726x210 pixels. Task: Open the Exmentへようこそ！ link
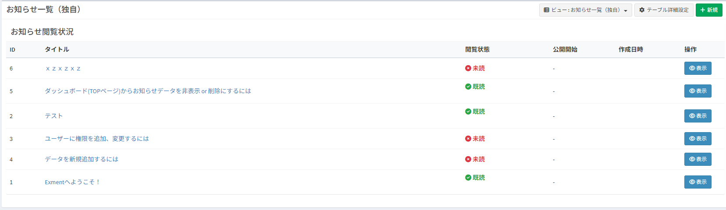point(72,182)
